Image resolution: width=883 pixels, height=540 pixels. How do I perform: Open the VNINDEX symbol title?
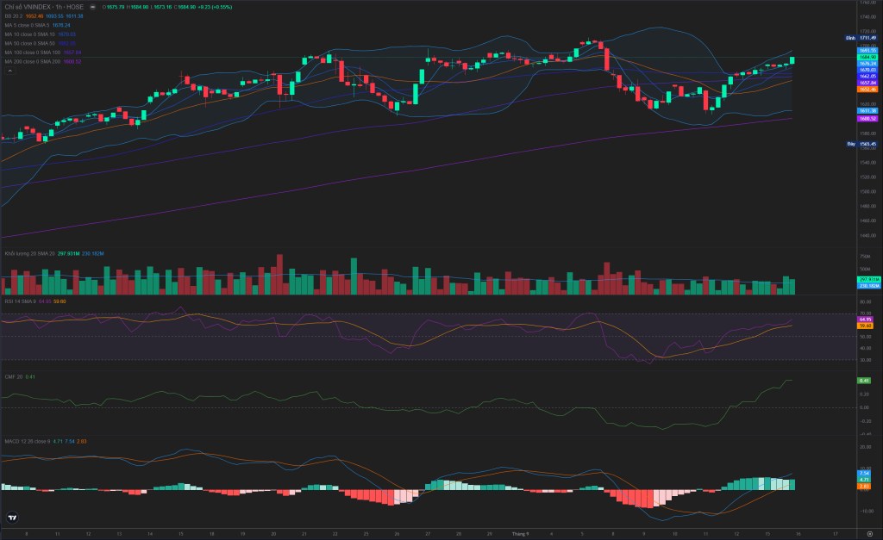[44, 7]
